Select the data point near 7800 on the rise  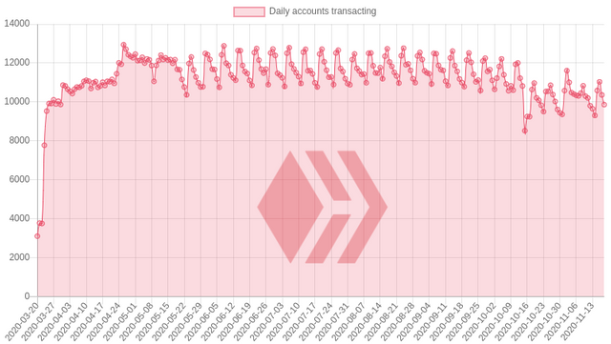point(45,145)
